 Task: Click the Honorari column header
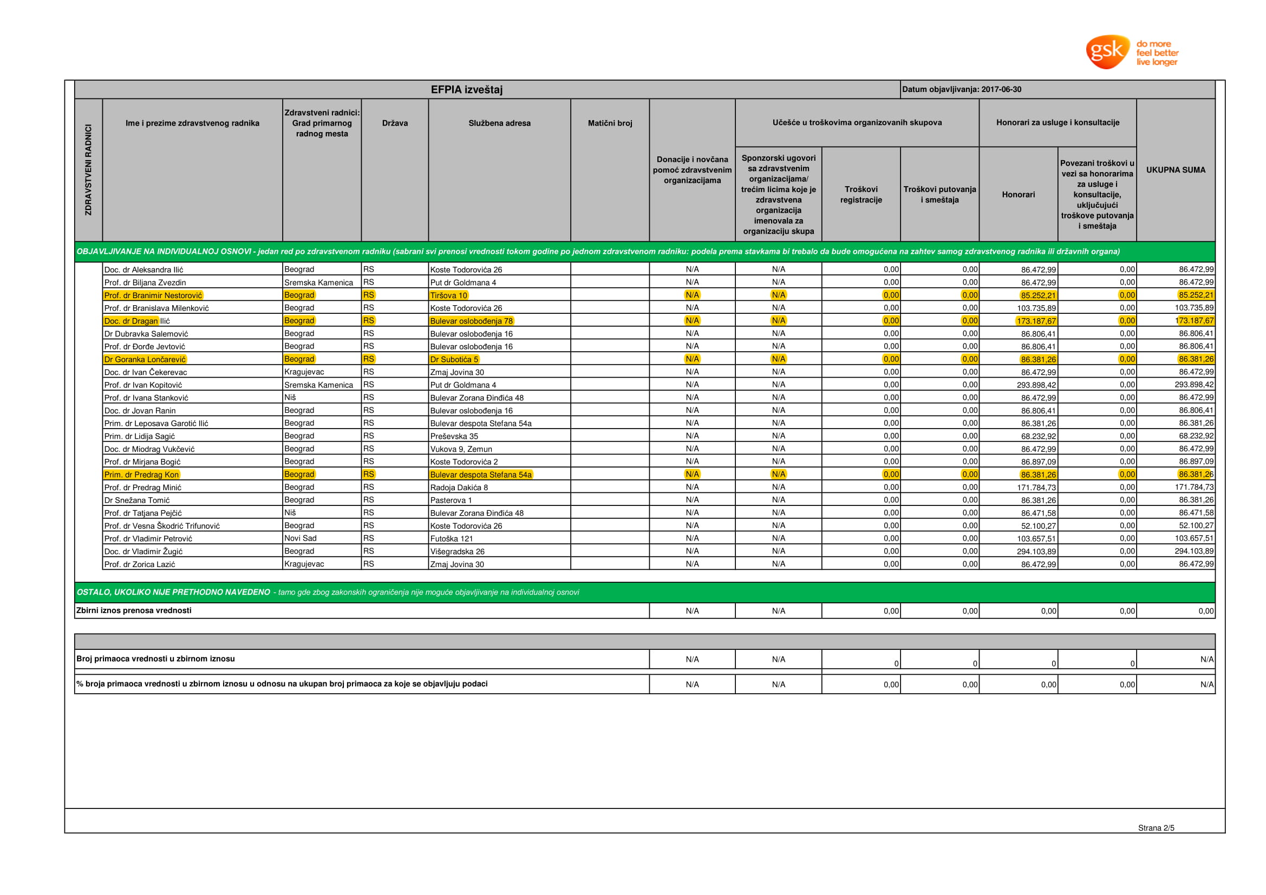click(x=1018, y=195)
